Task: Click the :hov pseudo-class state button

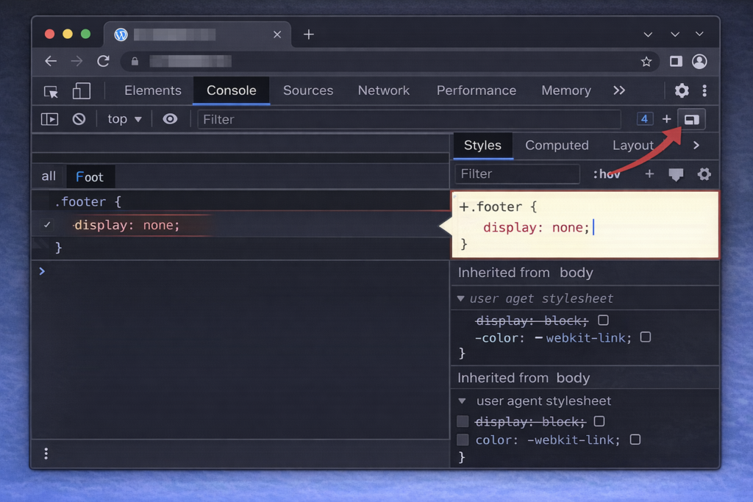Action: coord(606,174)
